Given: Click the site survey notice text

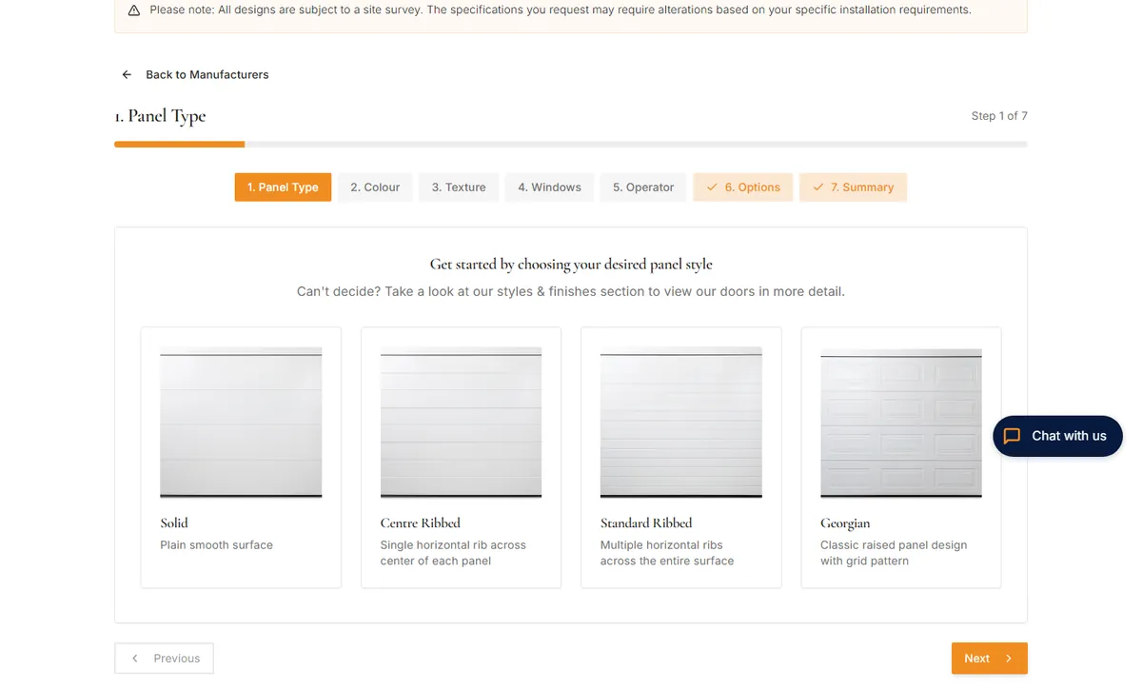Looking at the screenshot, I should [x=561, y=10].
